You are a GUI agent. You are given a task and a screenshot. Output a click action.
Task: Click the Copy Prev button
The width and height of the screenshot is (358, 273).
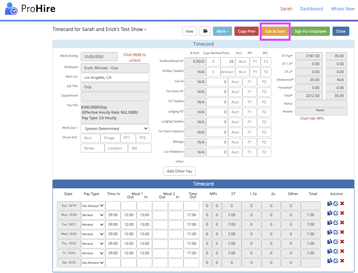[x=247, y=31]
